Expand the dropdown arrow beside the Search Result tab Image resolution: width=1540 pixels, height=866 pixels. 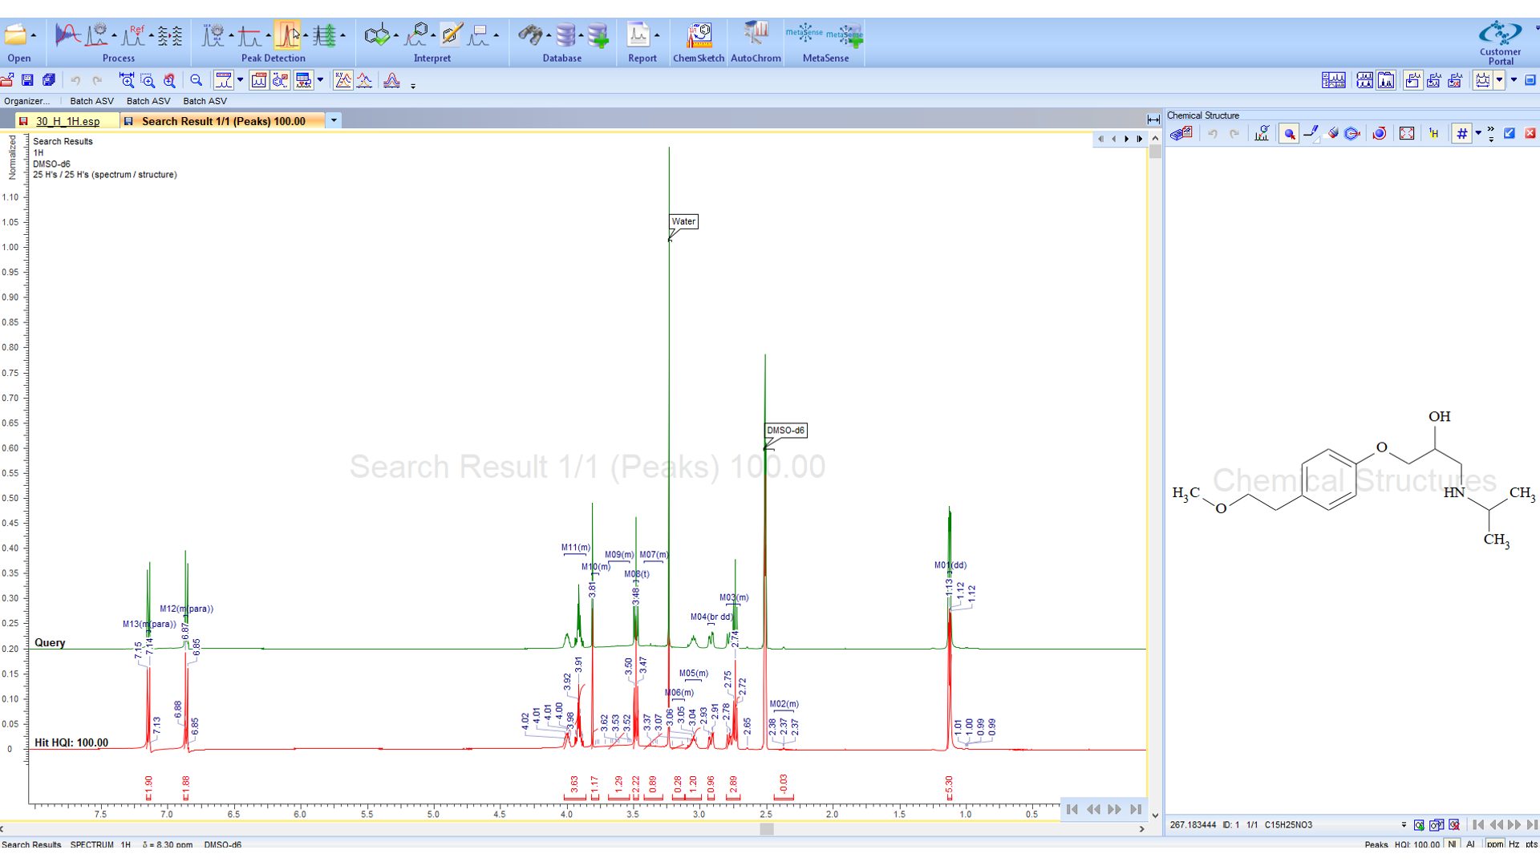click(334, 121)
